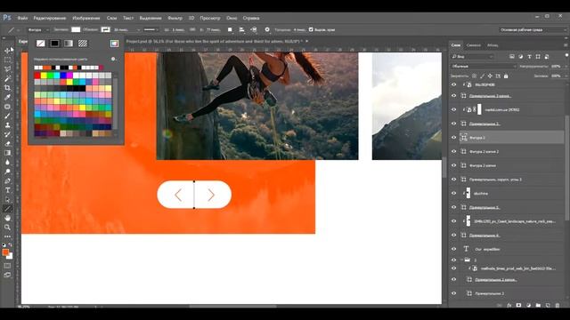
Task: Hide the Фигура 2 копия layer
Action: click(453, 165)
